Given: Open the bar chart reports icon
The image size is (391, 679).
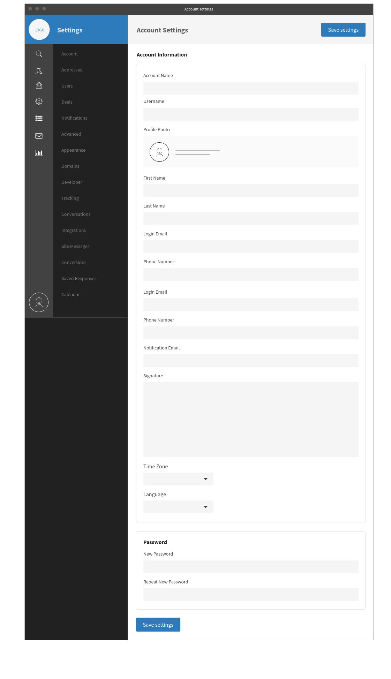Looking at the screenshot, I should pos(39,153).
